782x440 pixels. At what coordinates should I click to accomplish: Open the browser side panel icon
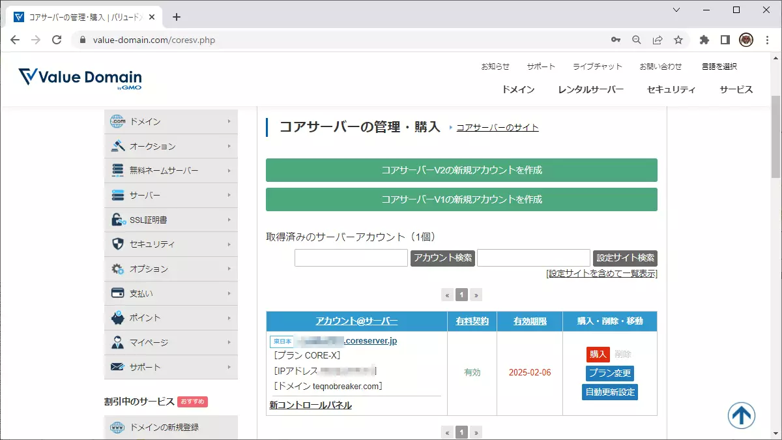point(725,40)
